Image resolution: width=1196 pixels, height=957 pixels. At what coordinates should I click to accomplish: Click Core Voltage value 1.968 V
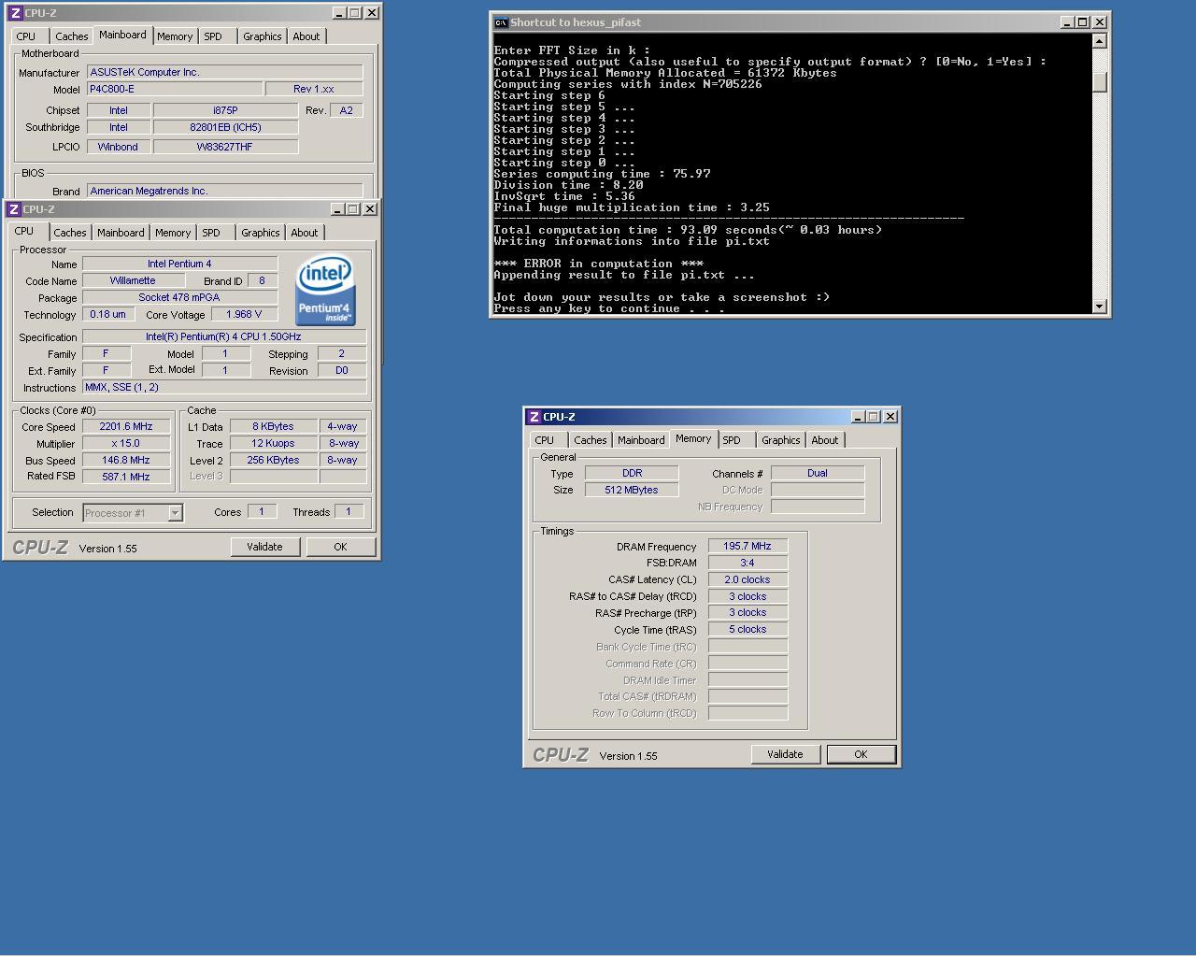(x=245, y=314)
